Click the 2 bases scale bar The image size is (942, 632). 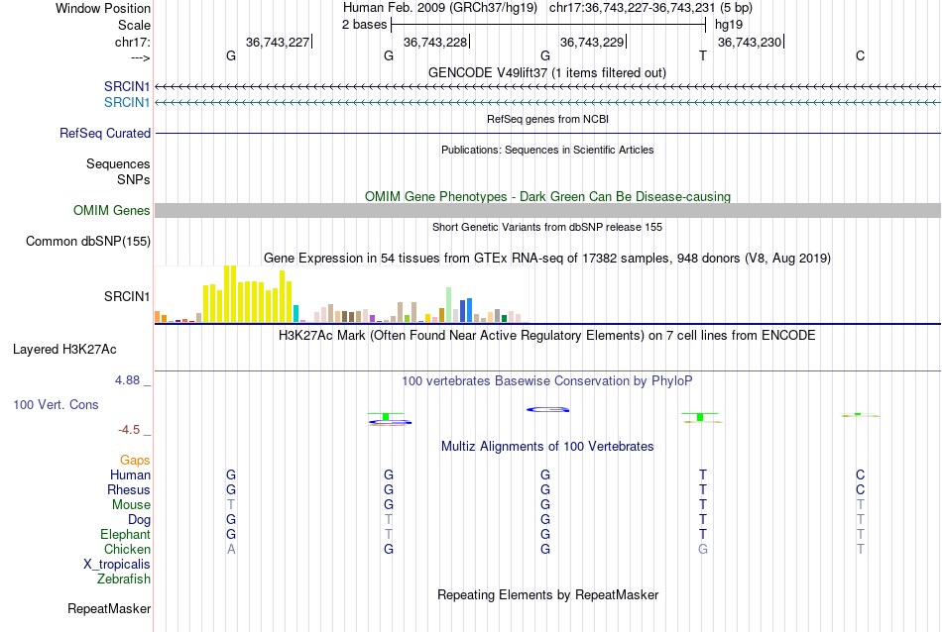[x=548, y=25]
